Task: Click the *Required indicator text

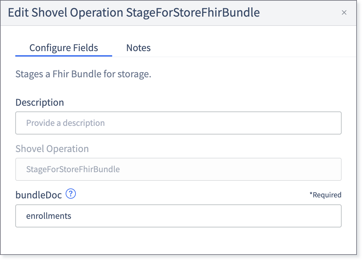Action: tap(325, 195)
